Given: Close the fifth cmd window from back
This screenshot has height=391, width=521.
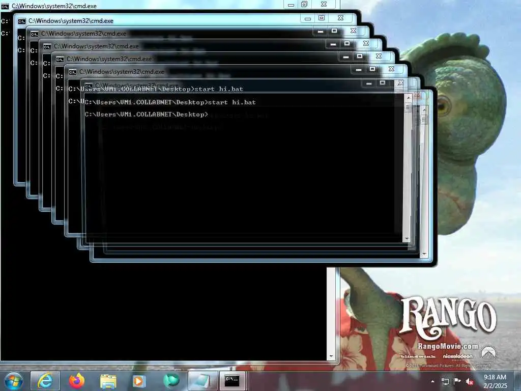Looking at the screenshot, I should tap(379, 57).
